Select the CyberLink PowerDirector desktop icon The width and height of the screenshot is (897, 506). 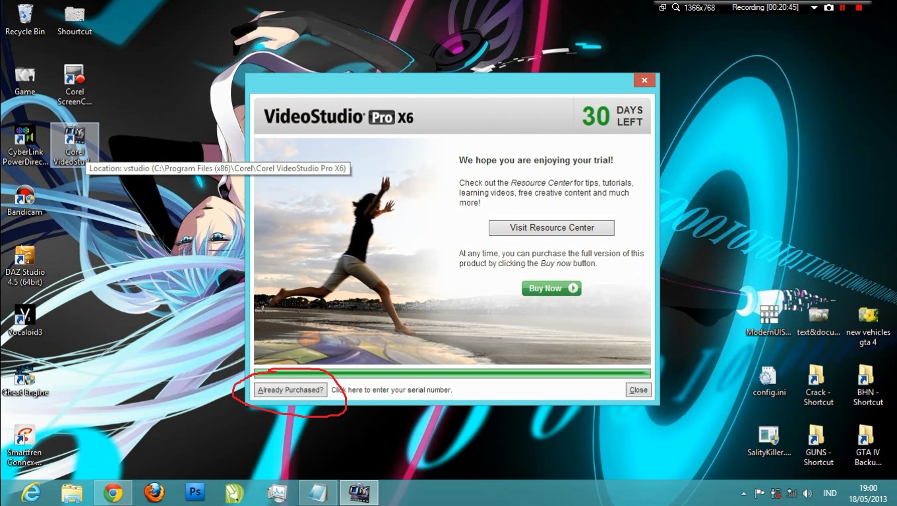point(25,146)
